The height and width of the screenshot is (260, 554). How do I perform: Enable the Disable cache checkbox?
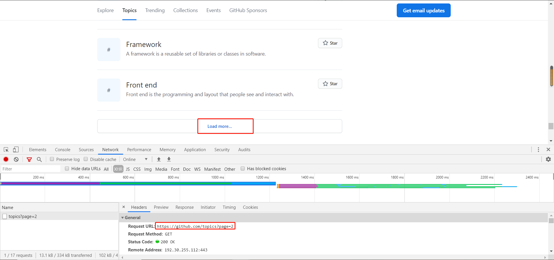coord(86,159)
